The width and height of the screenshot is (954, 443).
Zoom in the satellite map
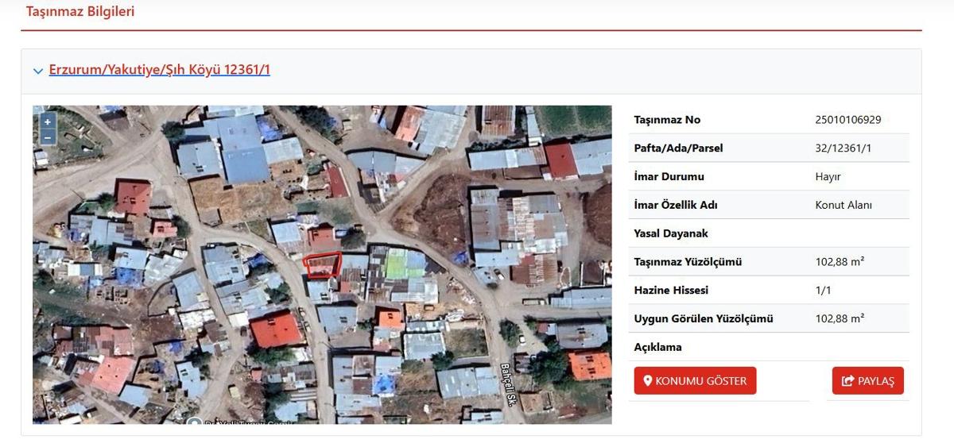48,121
